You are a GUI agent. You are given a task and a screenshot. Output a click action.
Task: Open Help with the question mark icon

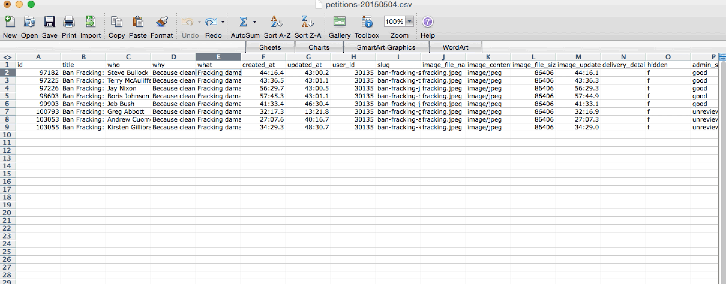pyautogui.click(x=427, y=22)
